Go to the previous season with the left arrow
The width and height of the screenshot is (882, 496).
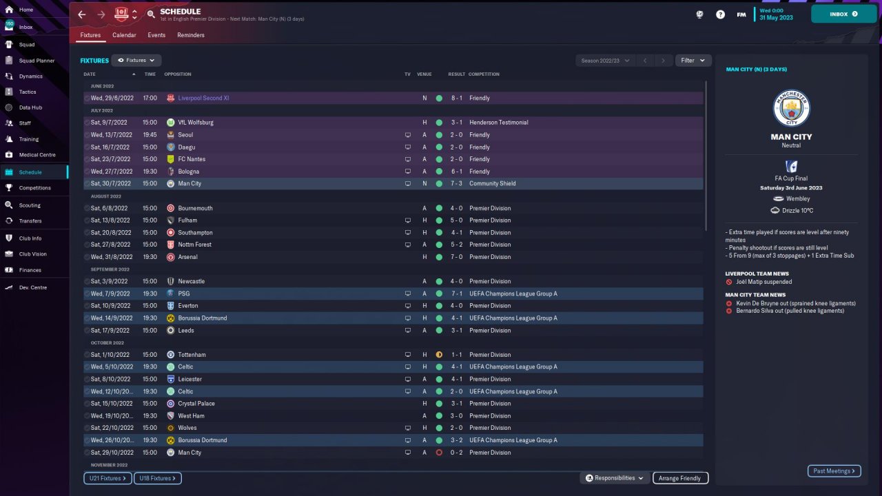click(x=645, y=61)
